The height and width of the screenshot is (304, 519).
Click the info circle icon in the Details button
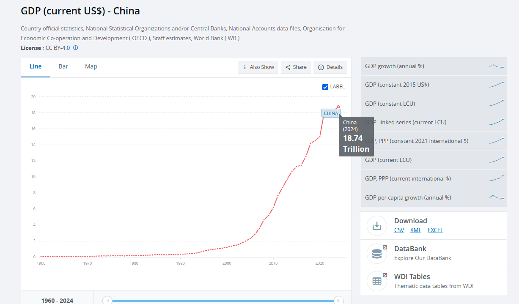click(321, 67)
